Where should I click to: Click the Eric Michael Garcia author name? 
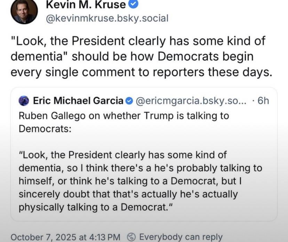pos(78,101)
